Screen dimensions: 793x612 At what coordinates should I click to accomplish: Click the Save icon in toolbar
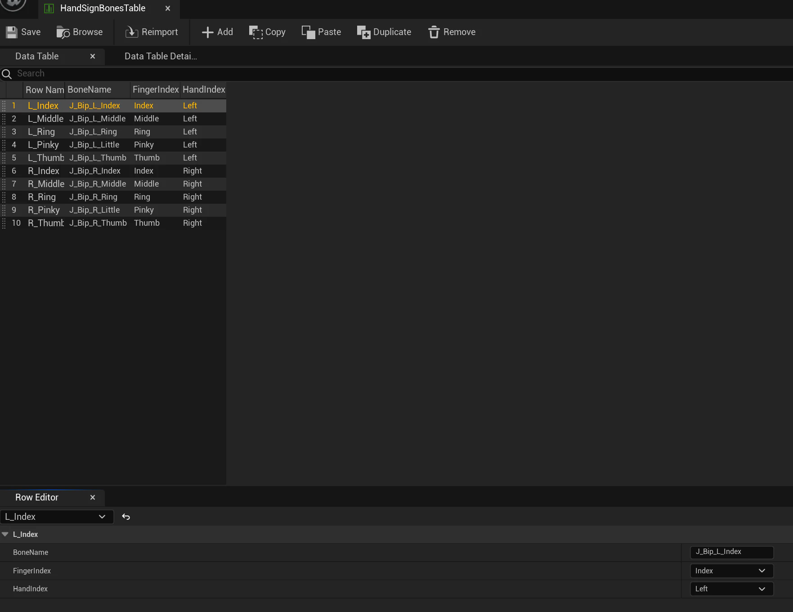(x=12, y=32)
